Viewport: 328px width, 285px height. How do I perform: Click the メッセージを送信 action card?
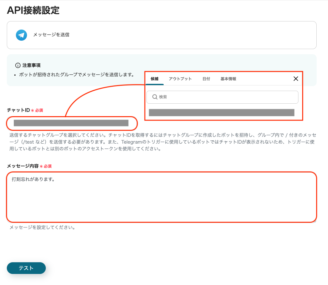[x=161, y=35]
